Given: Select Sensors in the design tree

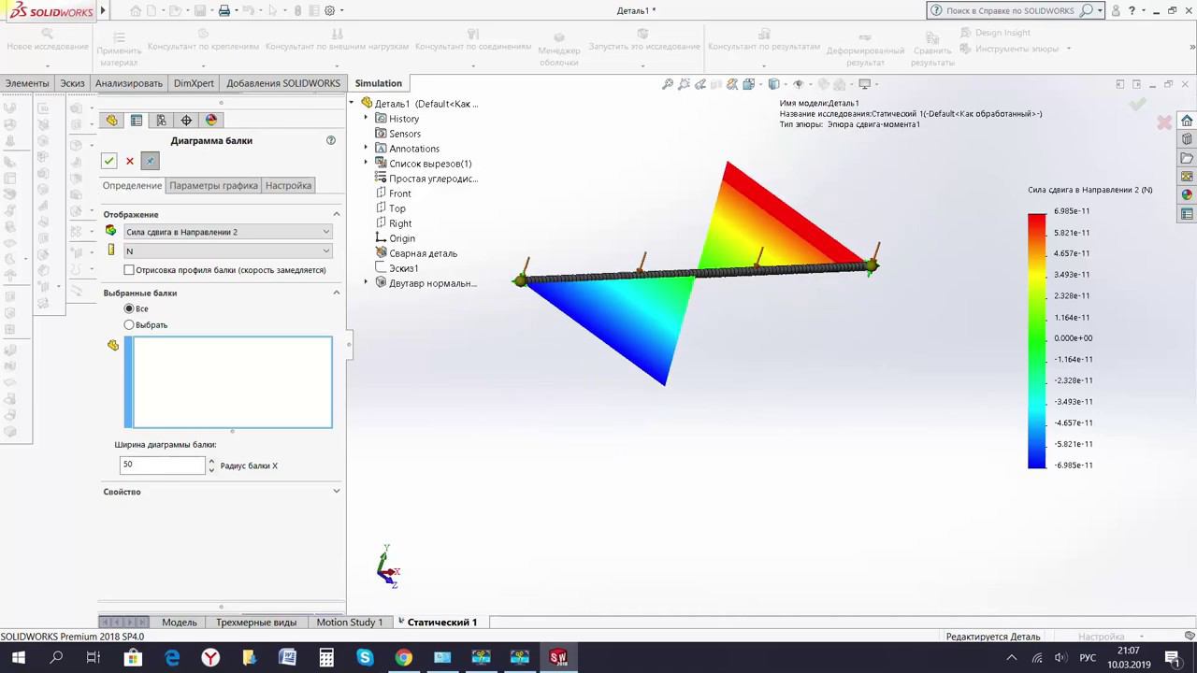Looking at the screenshot, I should pyautogui.click(x=405, y=134).
